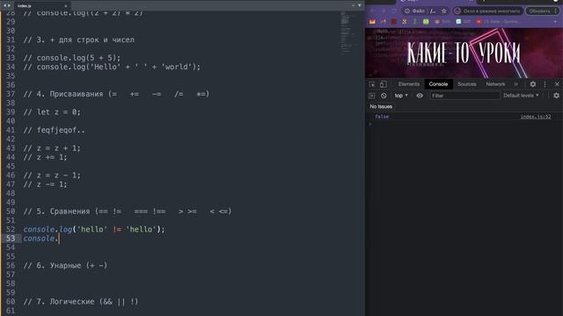The image size is (563, 316).
Task: Open the Default levels dropdown
Action: click(x=521, y=96)
